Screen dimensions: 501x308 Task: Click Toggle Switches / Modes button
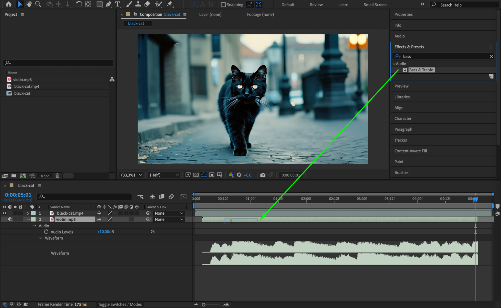[x=120, y=304]
